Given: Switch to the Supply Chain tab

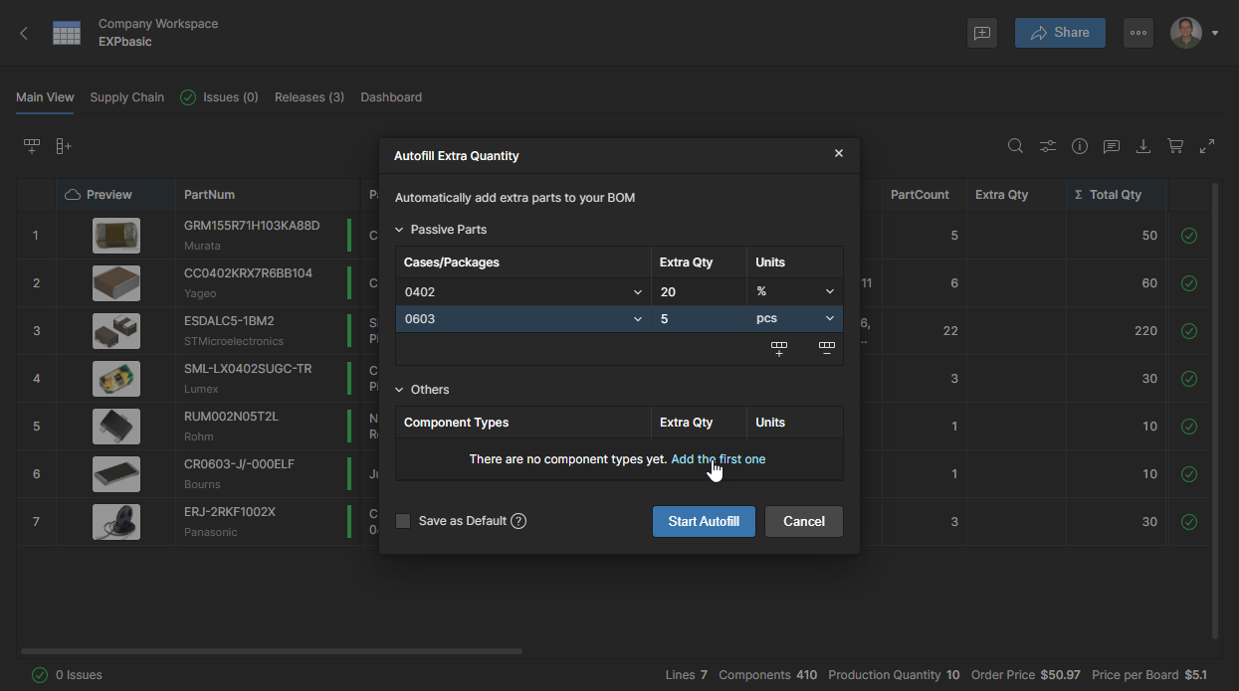Looking at the screenshot, I should [126, 97].
